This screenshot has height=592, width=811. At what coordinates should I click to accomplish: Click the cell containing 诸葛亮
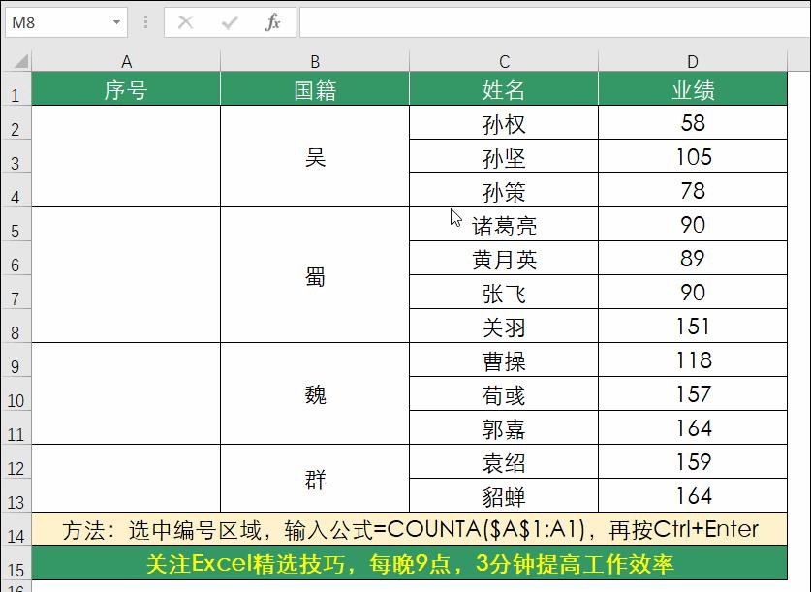pyautogui.click(x=504, y=224)
